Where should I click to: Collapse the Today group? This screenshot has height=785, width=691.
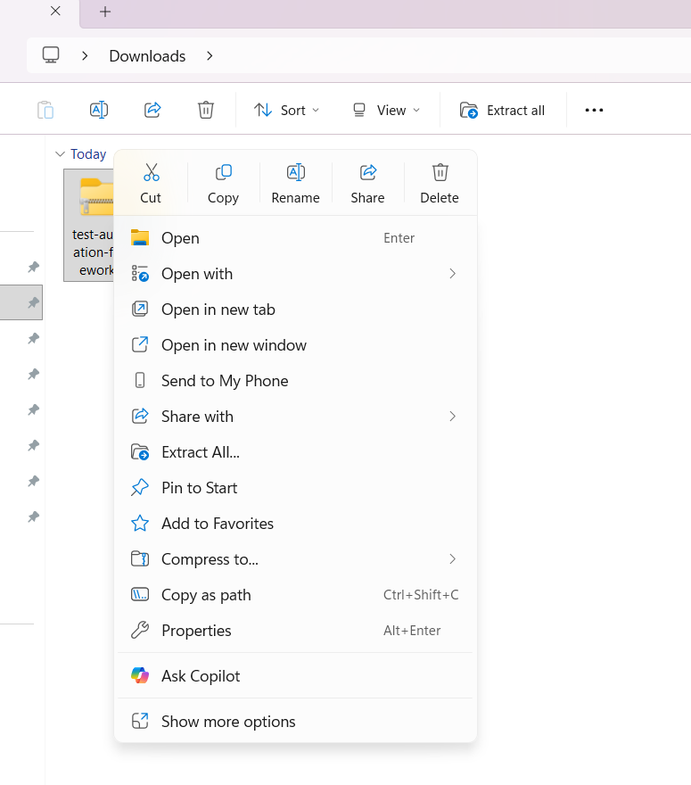click(x=60, y=154)
